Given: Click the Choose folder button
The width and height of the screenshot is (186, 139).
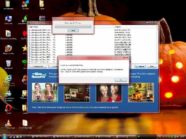Looking at the screenshot, I should pyautogui.click(x=38, y=66).
